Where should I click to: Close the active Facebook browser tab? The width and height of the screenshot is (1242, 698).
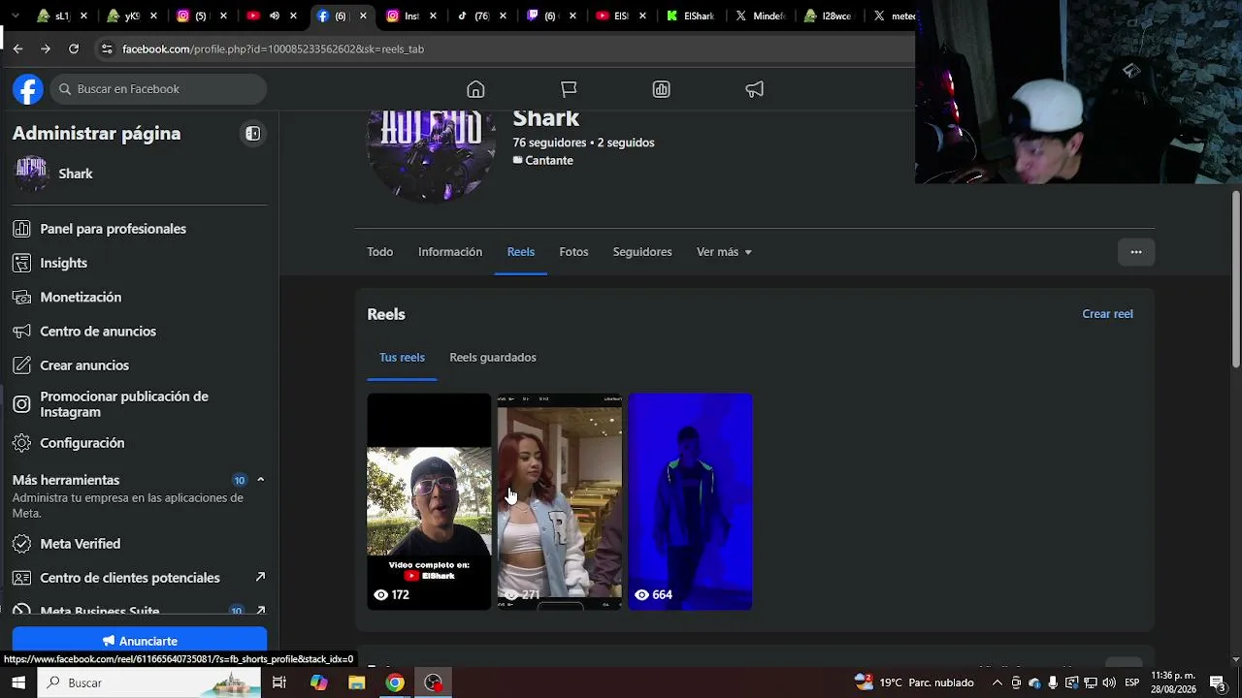tap(363, 16)
